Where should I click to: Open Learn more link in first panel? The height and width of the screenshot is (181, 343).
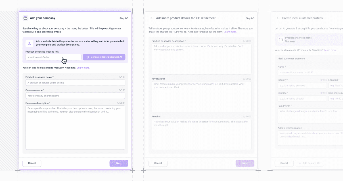pyautogui.click(x=83, y=68)
